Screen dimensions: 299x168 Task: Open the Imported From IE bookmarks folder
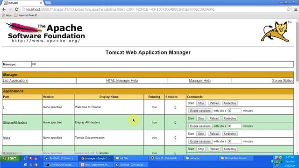click(26, 15)
